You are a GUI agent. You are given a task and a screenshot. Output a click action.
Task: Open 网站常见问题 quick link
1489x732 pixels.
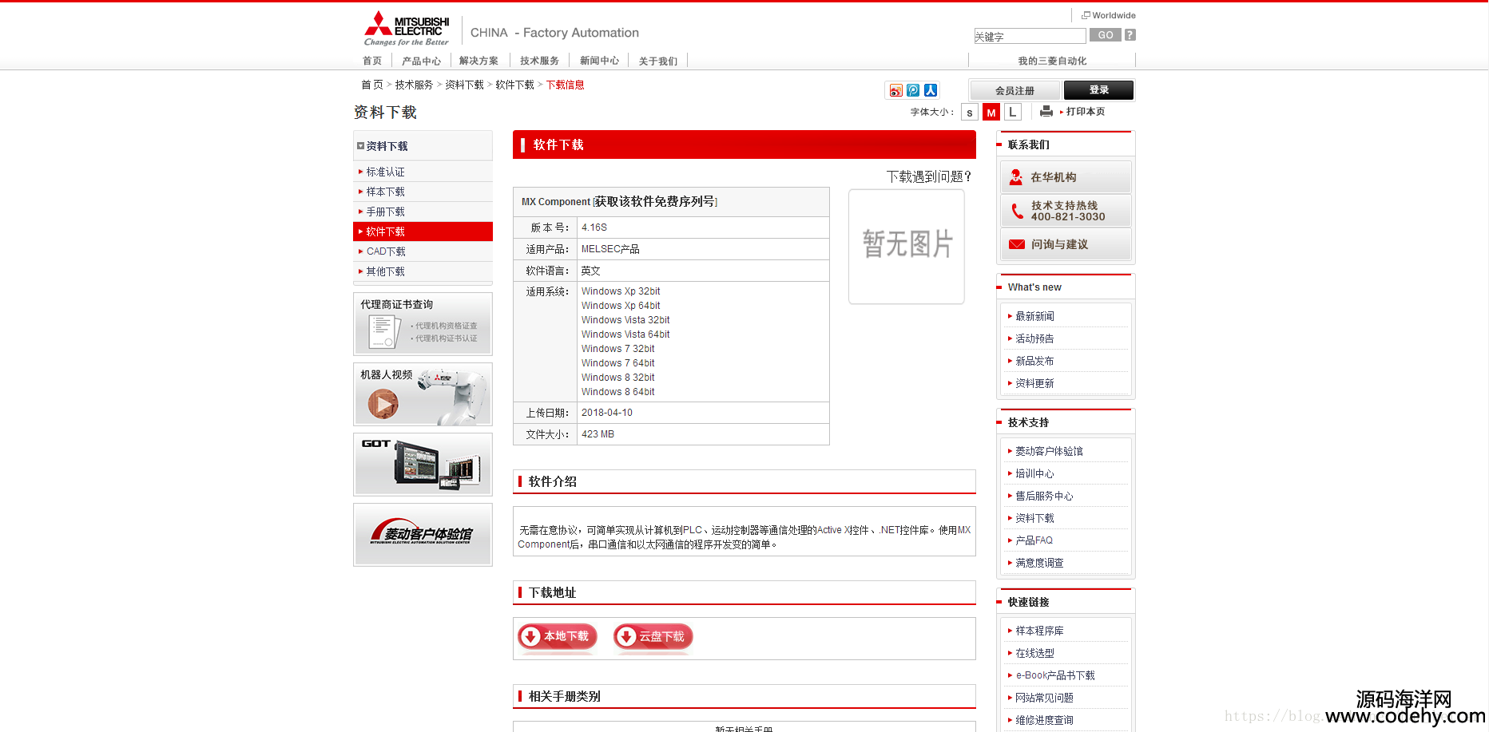pyautogui.click(x=1044, y=698)
